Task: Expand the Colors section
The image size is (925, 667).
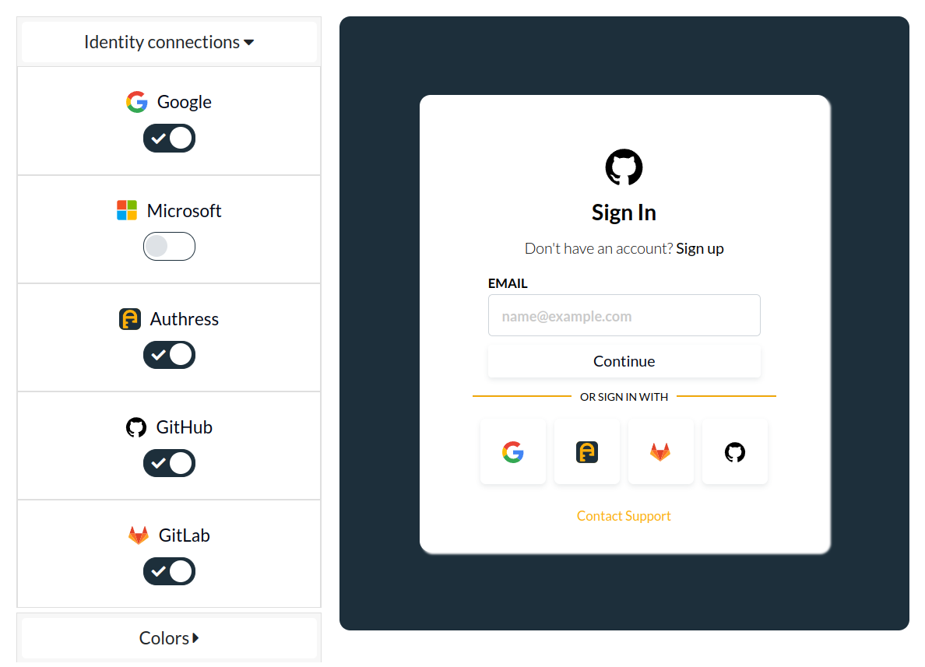Action: pyautogui.click(x=169, y=637)
